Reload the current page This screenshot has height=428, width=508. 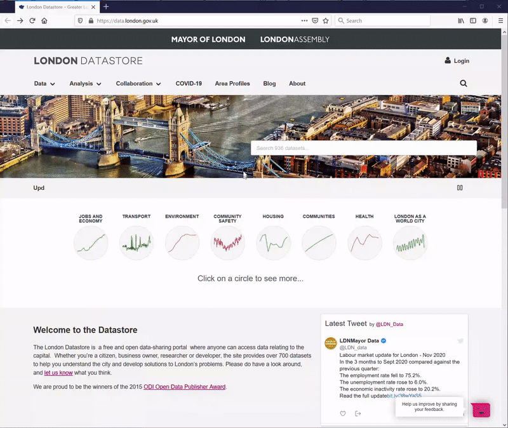click(x=32, y=21)
